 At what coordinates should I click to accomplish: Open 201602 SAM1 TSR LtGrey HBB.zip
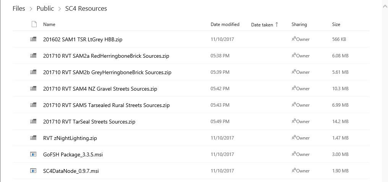point(83,39)
